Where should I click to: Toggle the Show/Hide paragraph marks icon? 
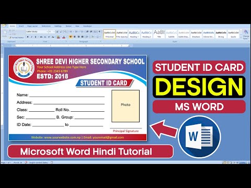tap(99, 32)
